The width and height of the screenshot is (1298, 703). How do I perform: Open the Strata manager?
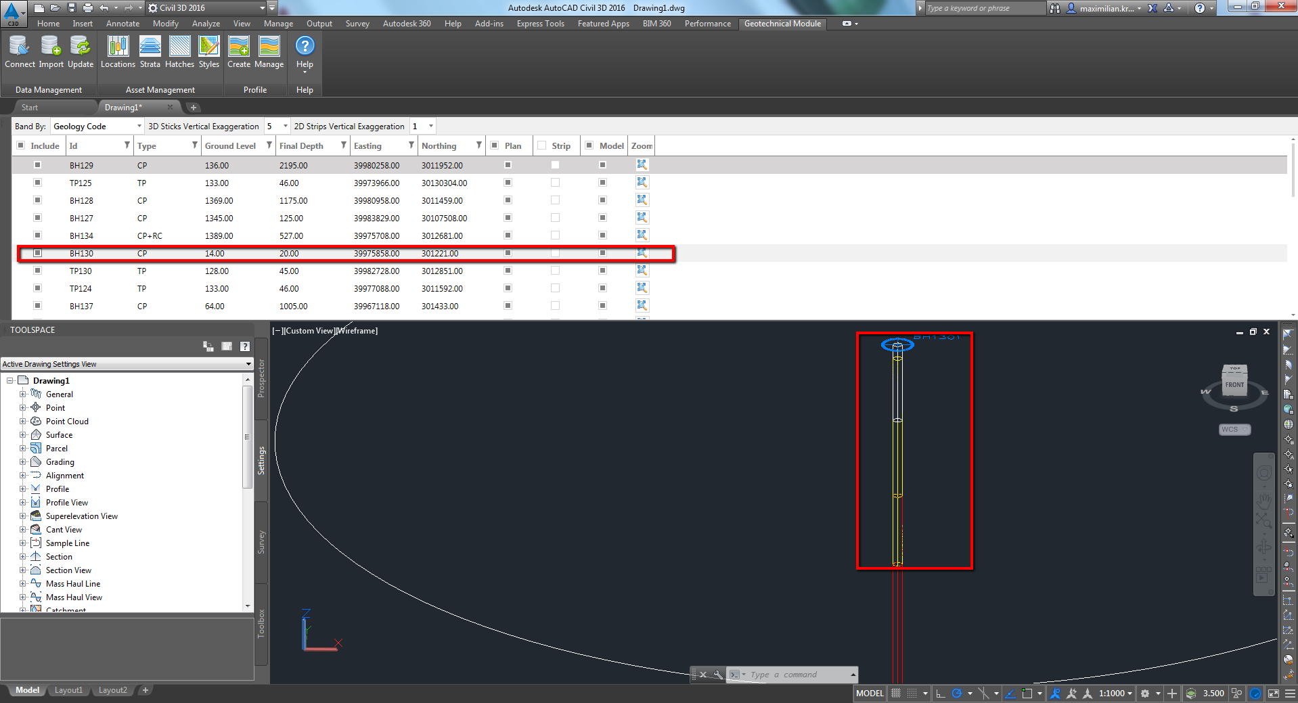point(150,52)
